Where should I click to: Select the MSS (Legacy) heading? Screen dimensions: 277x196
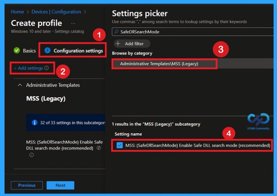(46, 98)
